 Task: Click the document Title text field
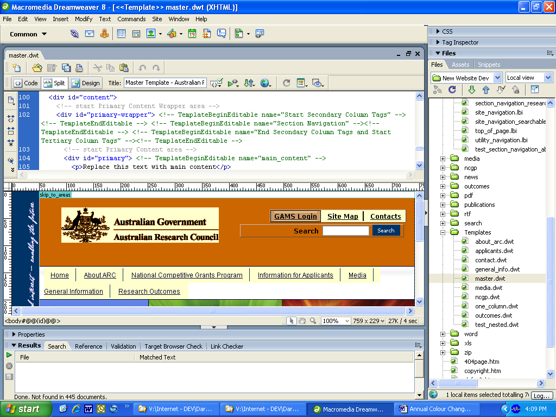[165, 83]
